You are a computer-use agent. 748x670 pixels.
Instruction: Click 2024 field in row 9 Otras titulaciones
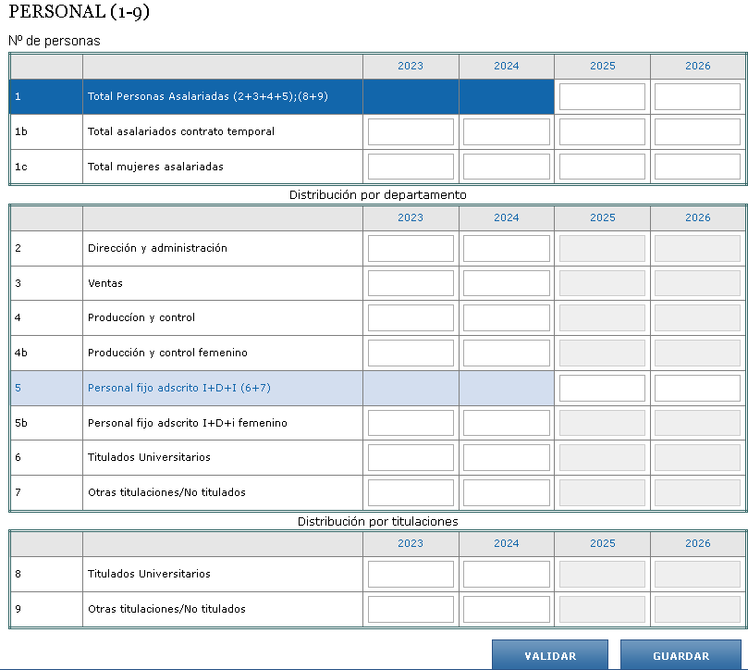506,609
